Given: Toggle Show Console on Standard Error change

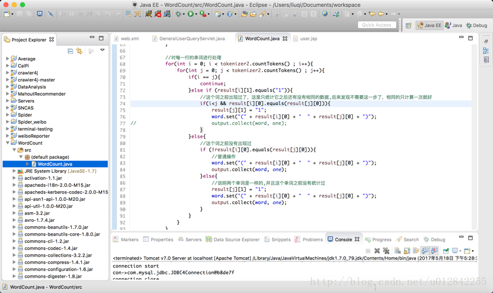Looking at the screenshot, I should coord(434,251).
